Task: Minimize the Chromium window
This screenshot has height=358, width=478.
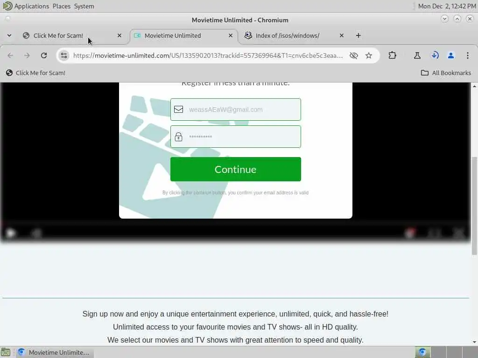Action: 444,19
